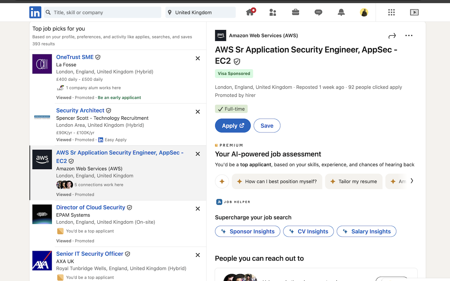The width and height of the screenshot is (450, 281).
Task: Click 'People you can reach out to' heading
Action: (259, 259)
